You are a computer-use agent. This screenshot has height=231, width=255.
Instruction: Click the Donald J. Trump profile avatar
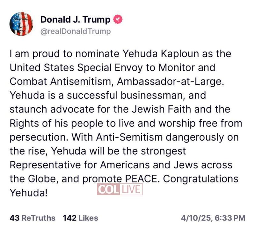coord(21,24)
